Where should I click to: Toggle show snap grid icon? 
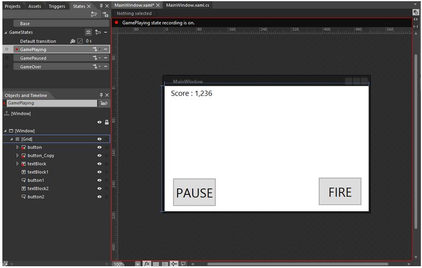tap(156, 264)
